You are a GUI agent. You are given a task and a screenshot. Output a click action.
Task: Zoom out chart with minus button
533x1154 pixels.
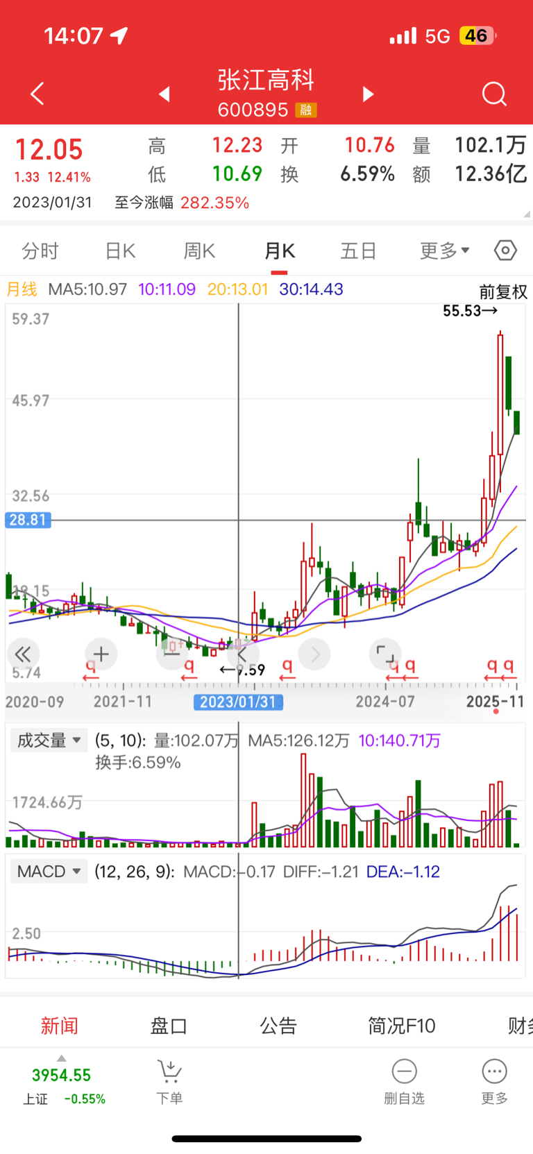[172, 654]
